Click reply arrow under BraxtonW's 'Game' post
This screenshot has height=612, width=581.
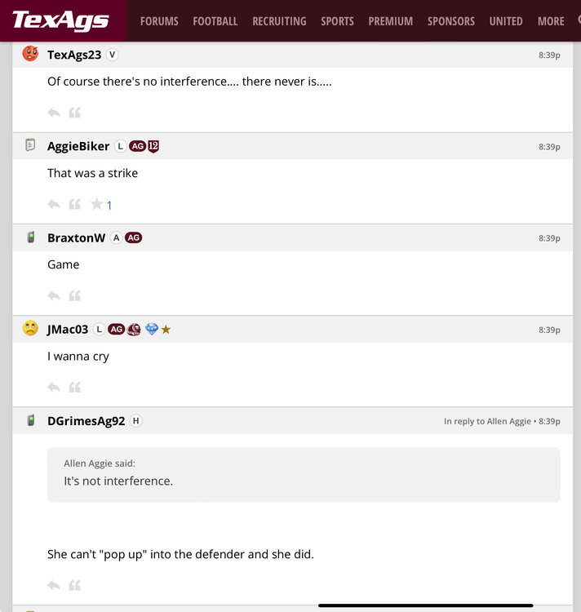click(54, 295)
